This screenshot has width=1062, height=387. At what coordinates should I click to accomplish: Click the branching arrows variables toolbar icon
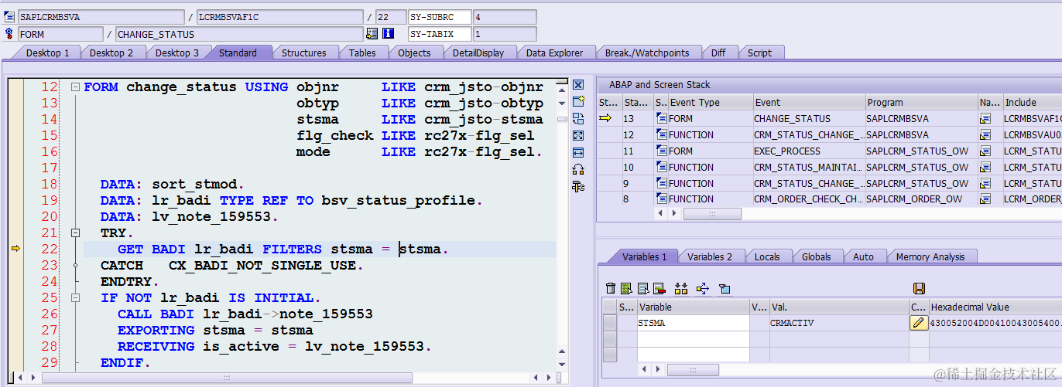(702, 288)
